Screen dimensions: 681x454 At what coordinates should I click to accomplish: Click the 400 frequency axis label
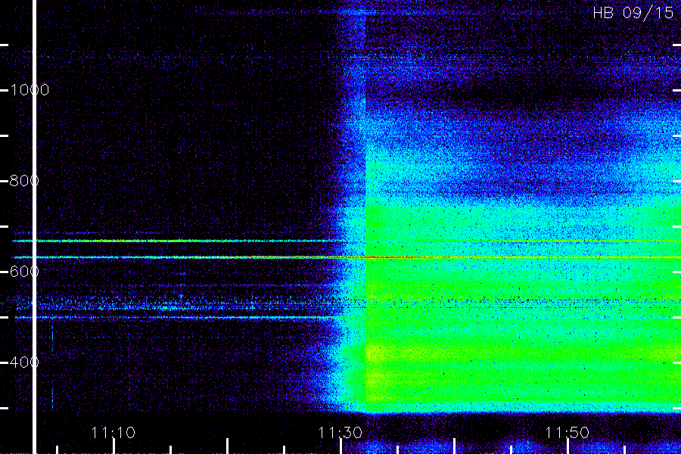click(24, 362)
